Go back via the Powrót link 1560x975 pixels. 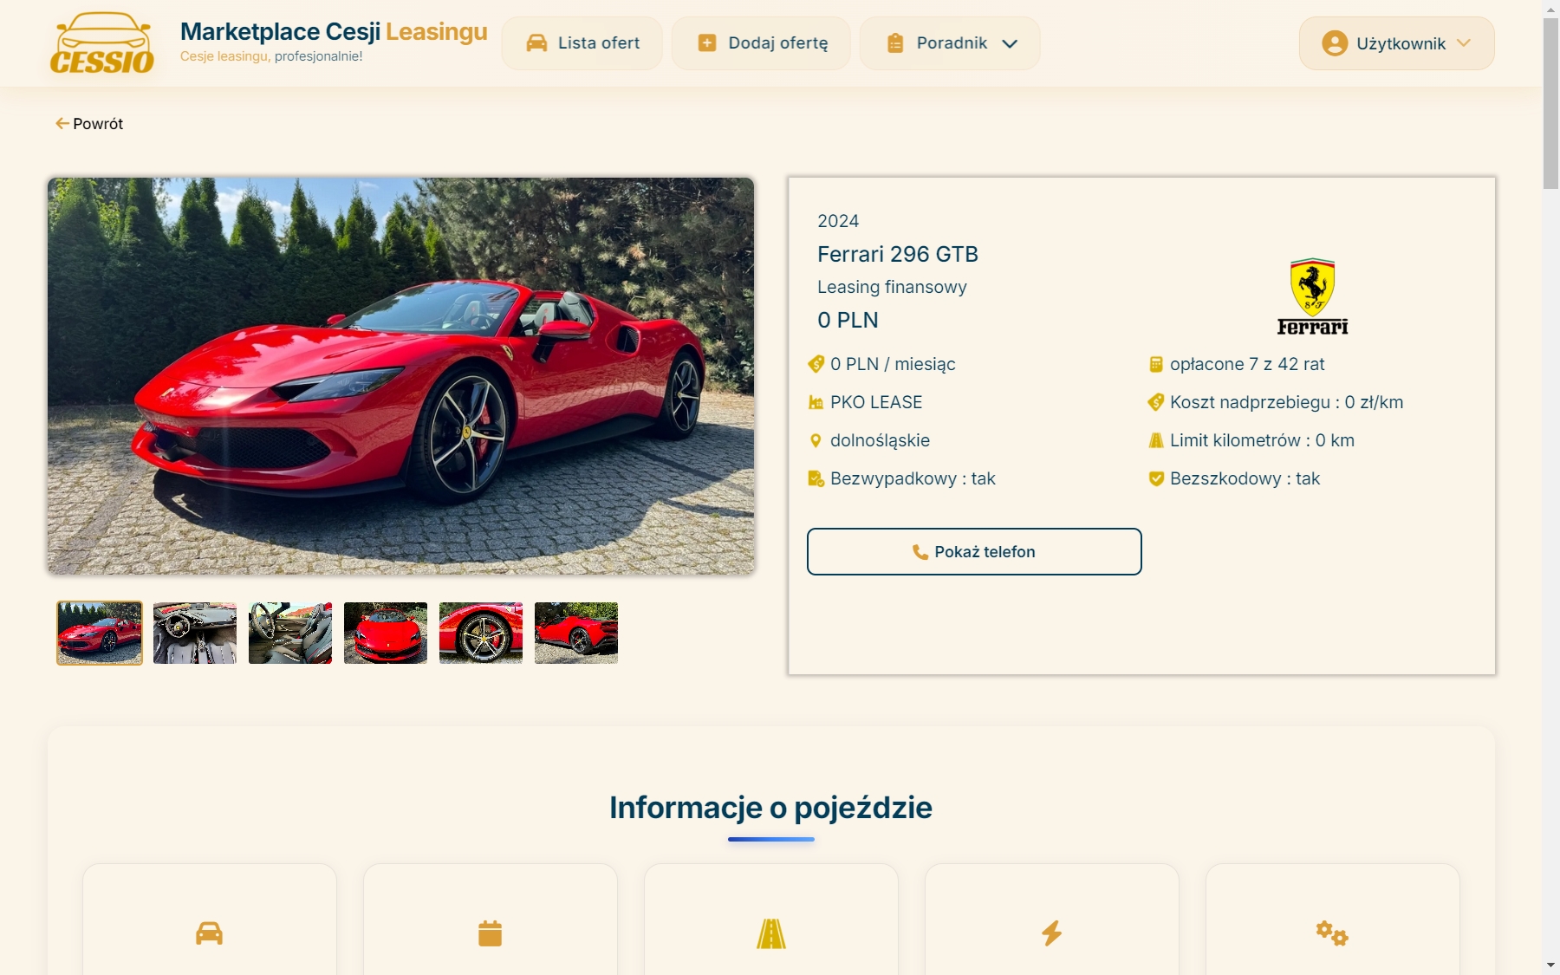(89, 124)
